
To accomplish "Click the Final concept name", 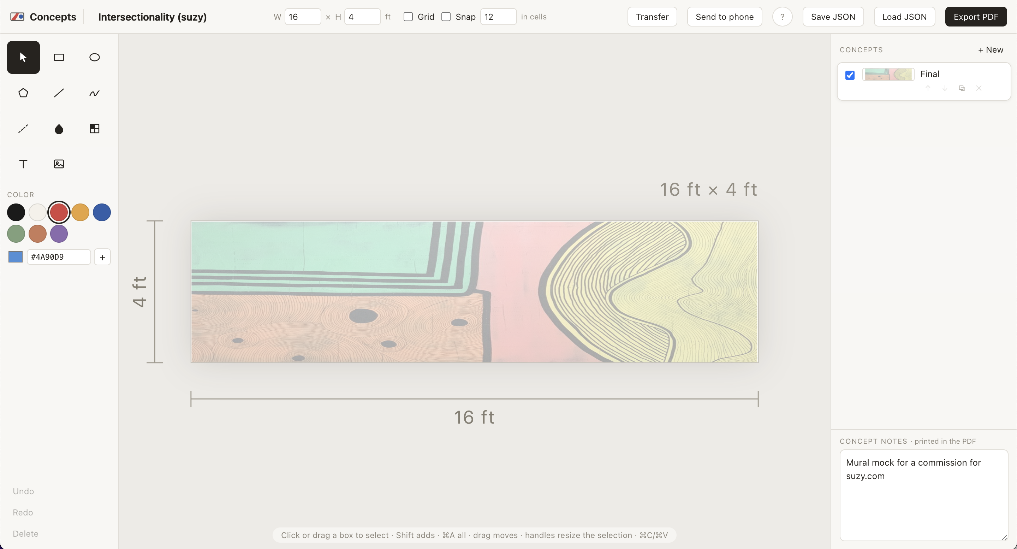I will pyautogui.click(x=929, y=74).
